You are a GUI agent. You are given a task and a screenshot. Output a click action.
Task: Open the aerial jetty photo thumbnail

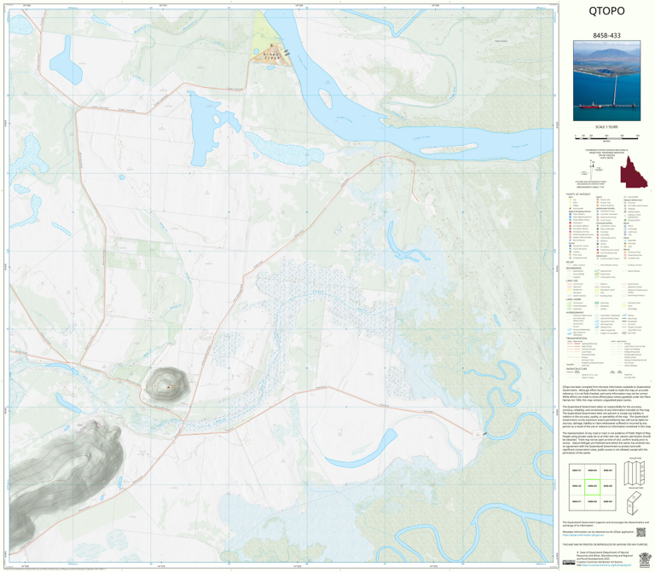606,81
